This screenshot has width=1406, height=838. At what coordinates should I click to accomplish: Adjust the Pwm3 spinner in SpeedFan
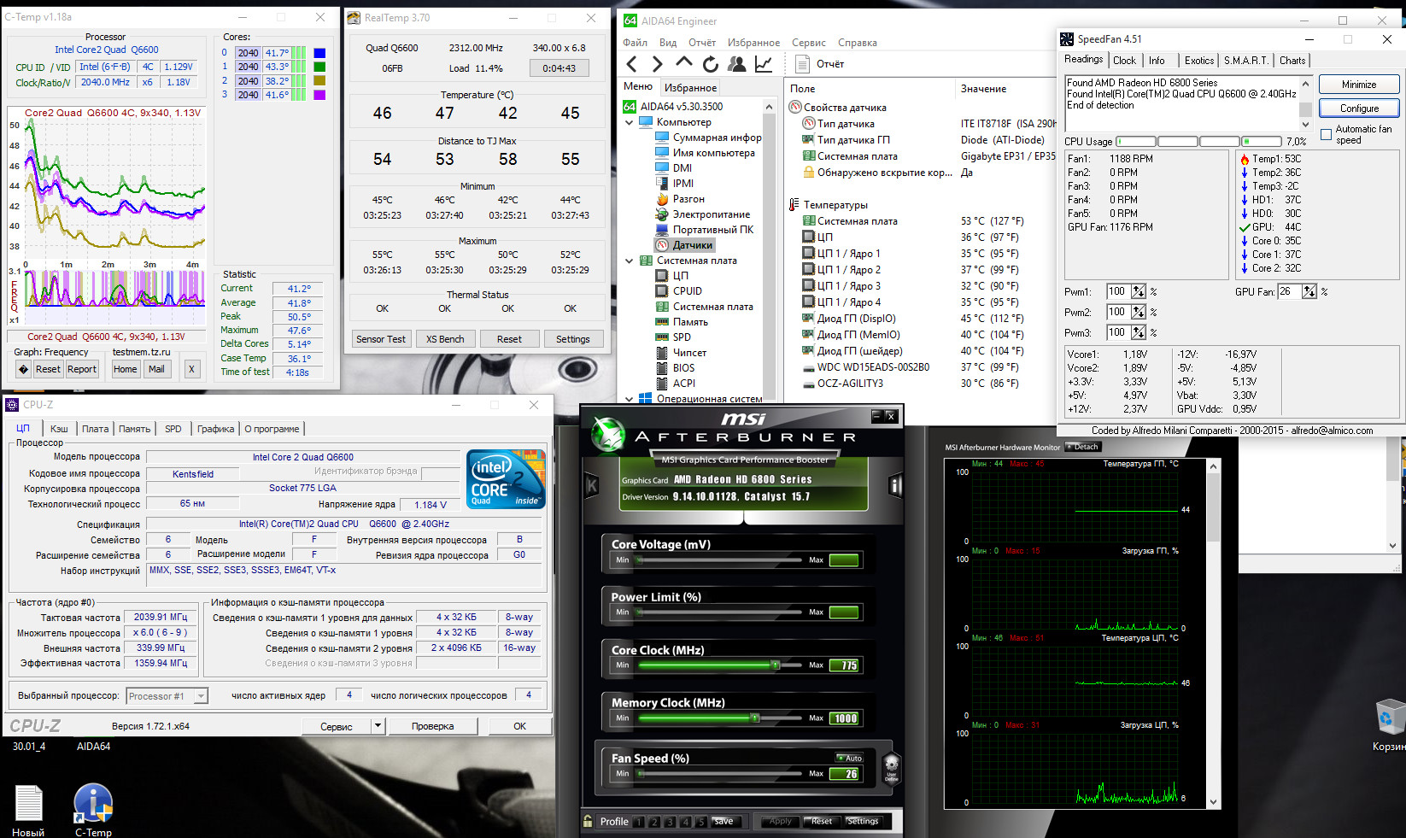click(1138, 332)
